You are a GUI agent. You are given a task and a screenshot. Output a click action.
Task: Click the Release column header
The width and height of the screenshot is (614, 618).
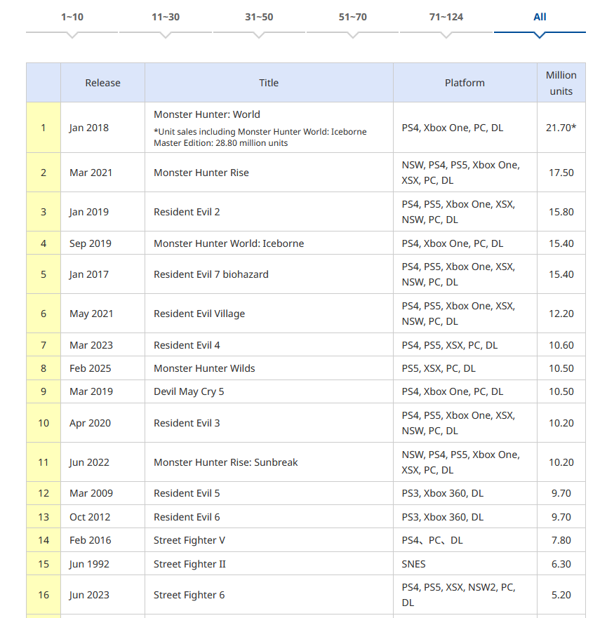[102, 83]
